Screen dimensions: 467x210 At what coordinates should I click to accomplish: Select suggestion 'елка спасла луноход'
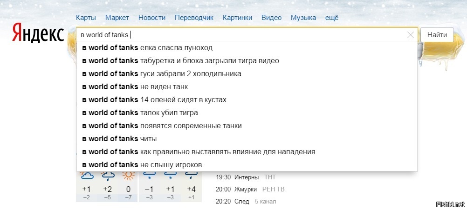click(247, 48)
